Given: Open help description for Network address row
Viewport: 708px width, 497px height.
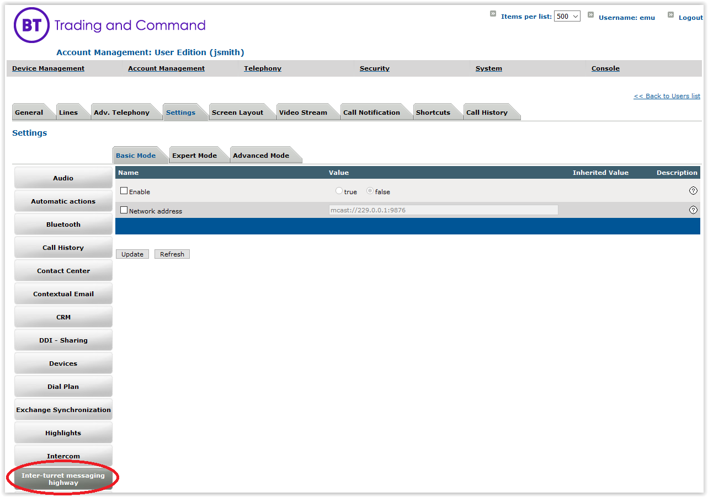Looking at the screenshot, I should coord(693,210).
